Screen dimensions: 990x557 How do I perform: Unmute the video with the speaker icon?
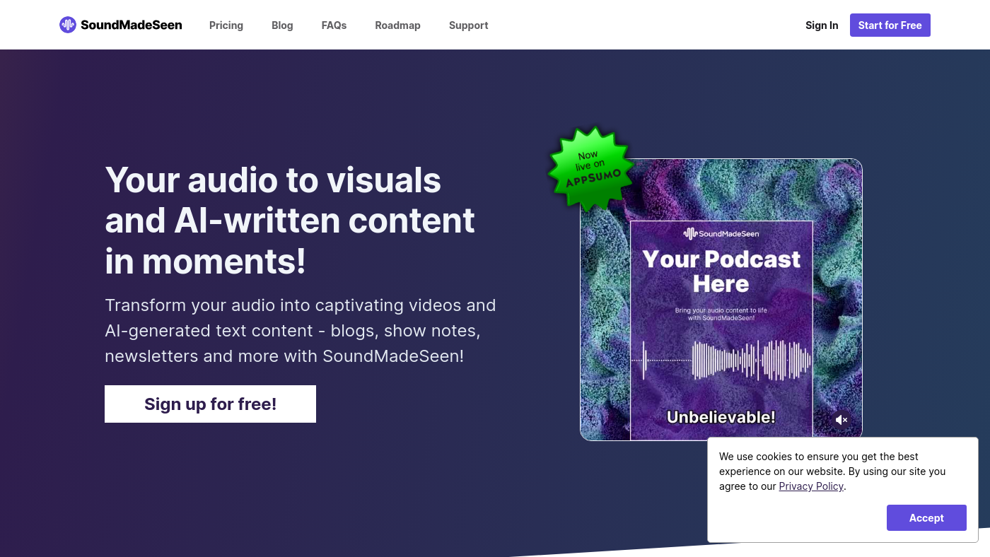(x=841, y=420)
